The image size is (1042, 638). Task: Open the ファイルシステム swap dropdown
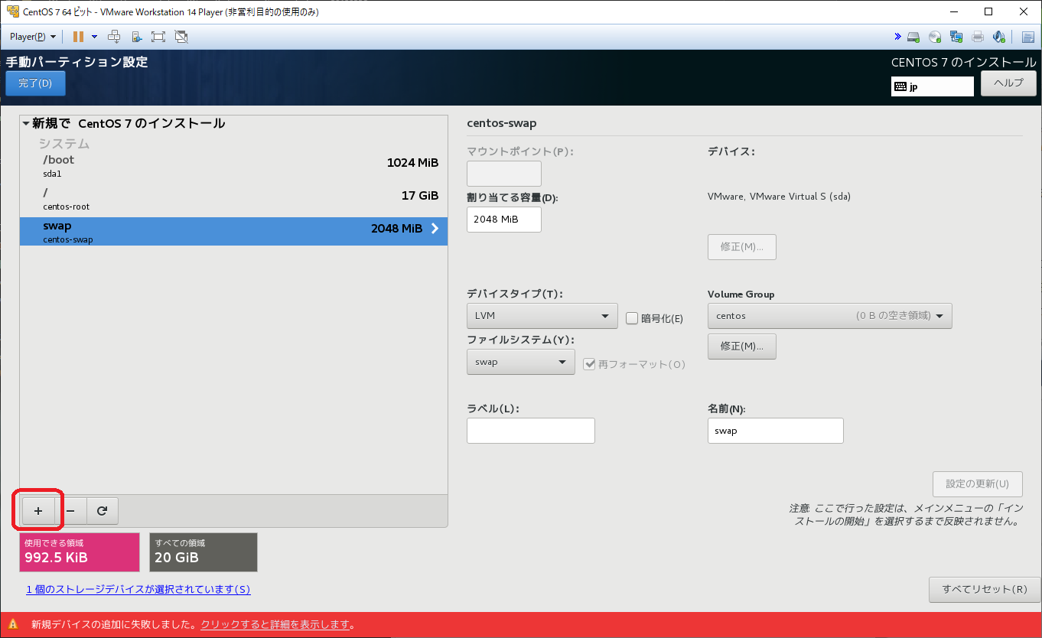[x=520, y=362]
